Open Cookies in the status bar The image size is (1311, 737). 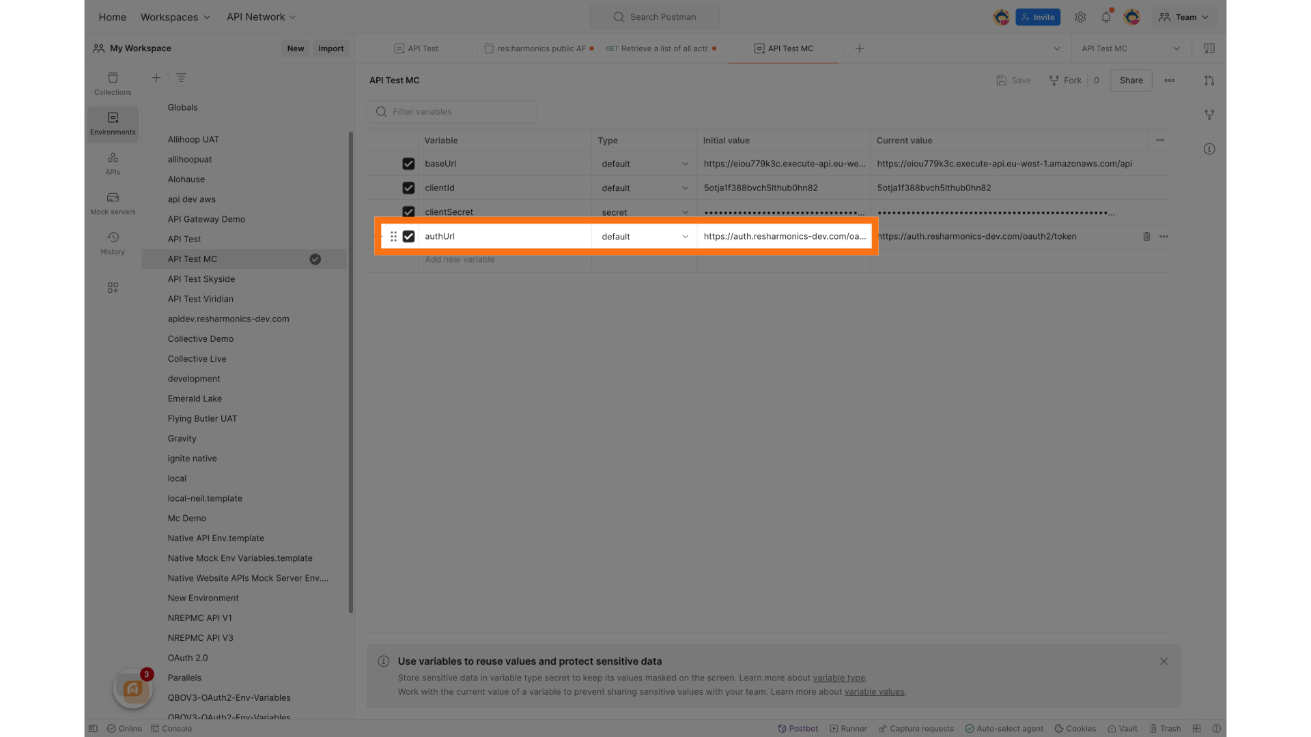click(x=1075, y=729)
